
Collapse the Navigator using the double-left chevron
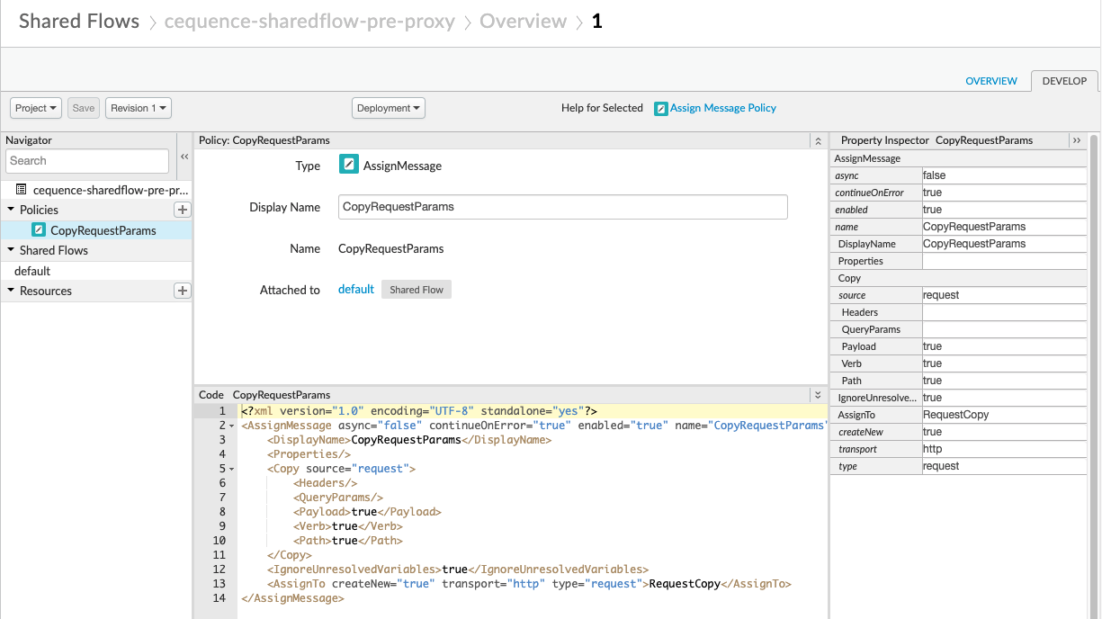184,155
